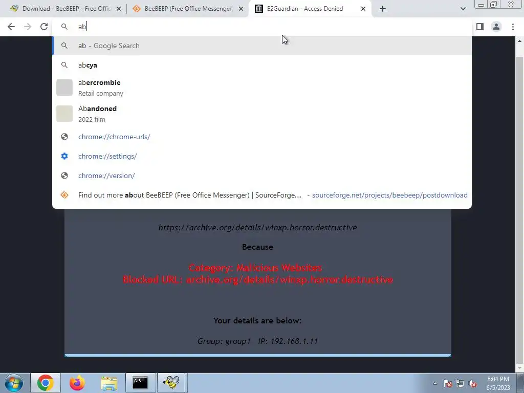This screenshot has height=393, width=524.
Task: Choose the 'ab - Google Search' suggestion
Action: 262,46
